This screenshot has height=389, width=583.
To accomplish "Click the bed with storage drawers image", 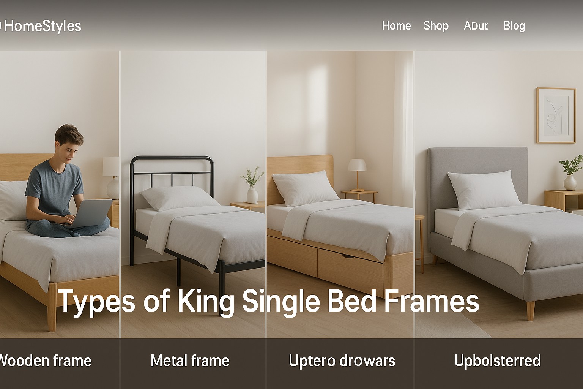I will [x=340, y=194].
